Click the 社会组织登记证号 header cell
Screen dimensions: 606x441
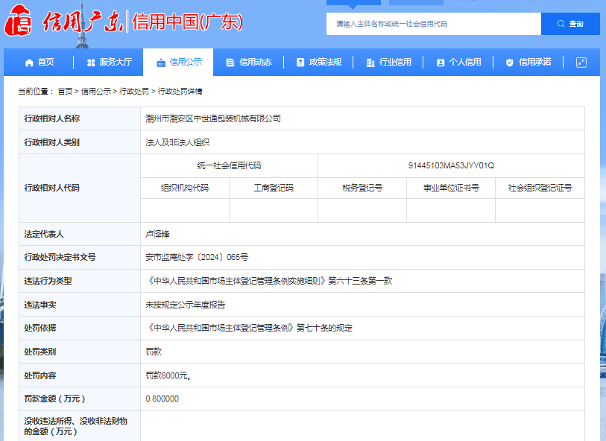(x=540, y=188)
